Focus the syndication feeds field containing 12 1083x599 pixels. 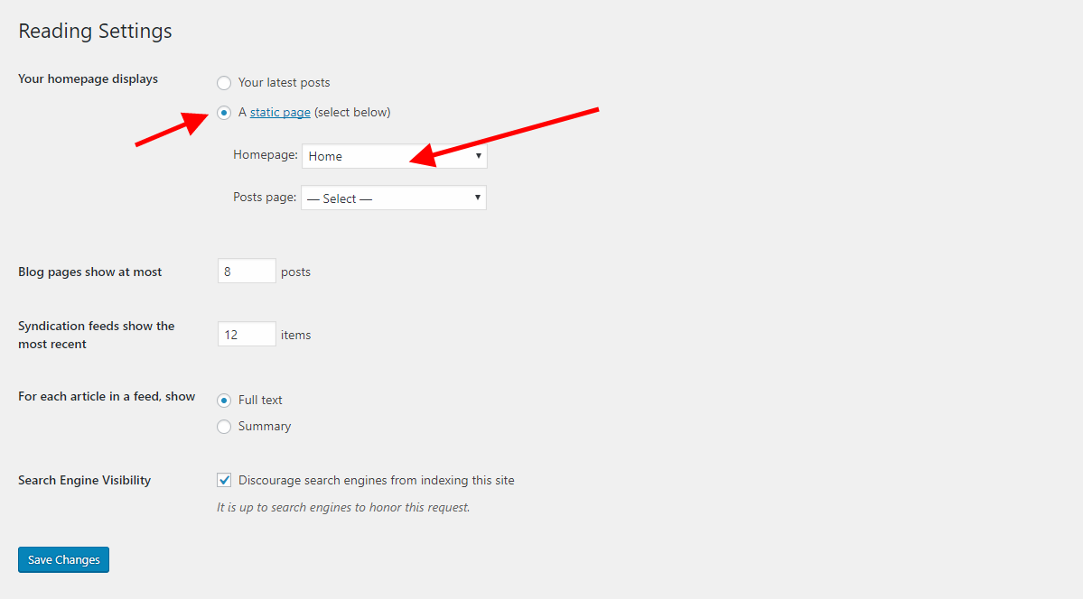pyautogui.click(x=247, y=335)
